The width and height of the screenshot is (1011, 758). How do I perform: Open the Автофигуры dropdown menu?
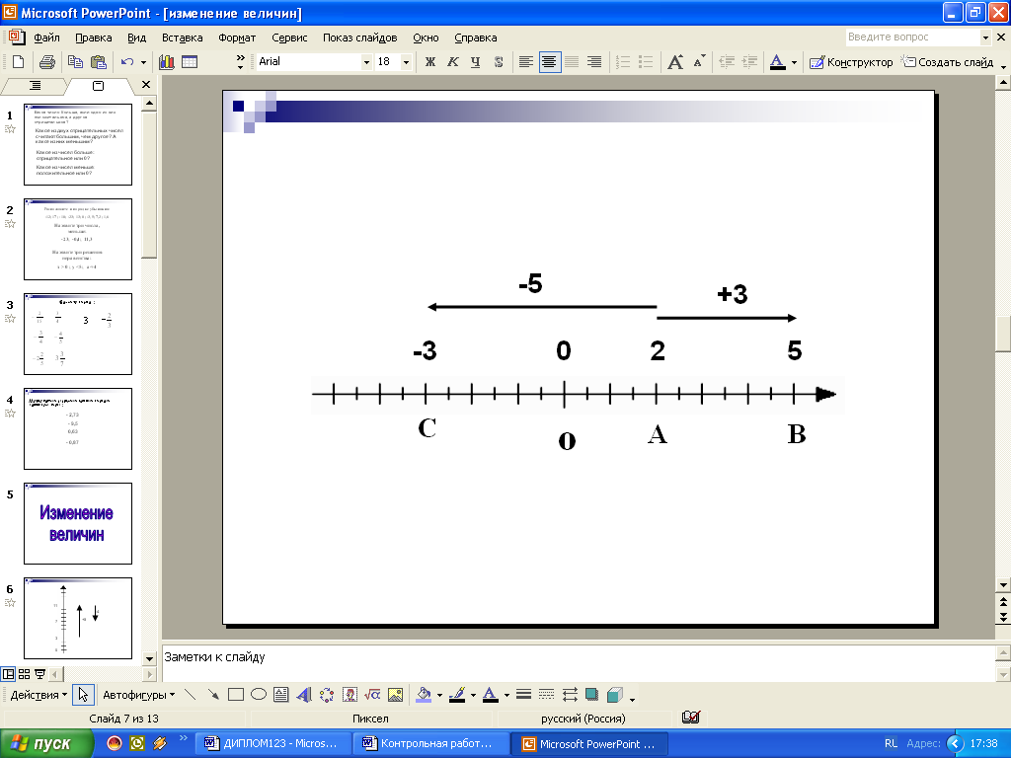point(138,694)
